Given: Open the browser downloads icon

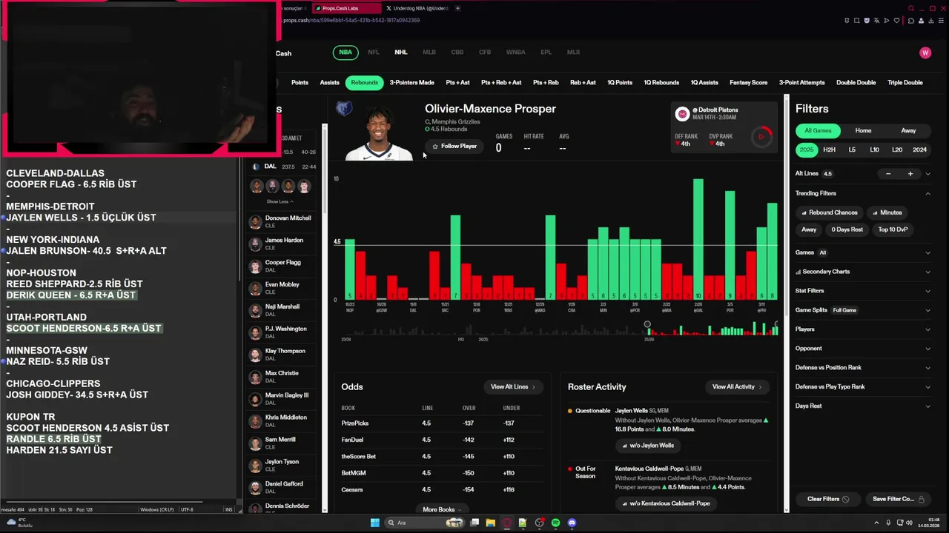Looking at the screenshot, I should (931, 21).
